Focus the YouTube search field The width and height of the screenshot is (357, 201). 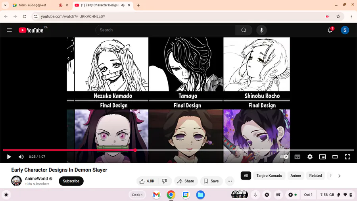pos(165,30)
